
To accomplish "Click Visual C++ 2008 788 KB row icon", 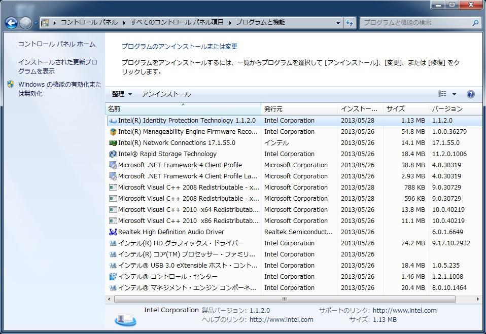I will point(113,188).
